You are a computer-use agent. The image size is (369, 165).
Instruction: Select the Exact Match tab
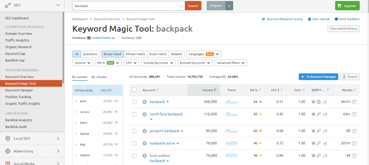(158, 54)
